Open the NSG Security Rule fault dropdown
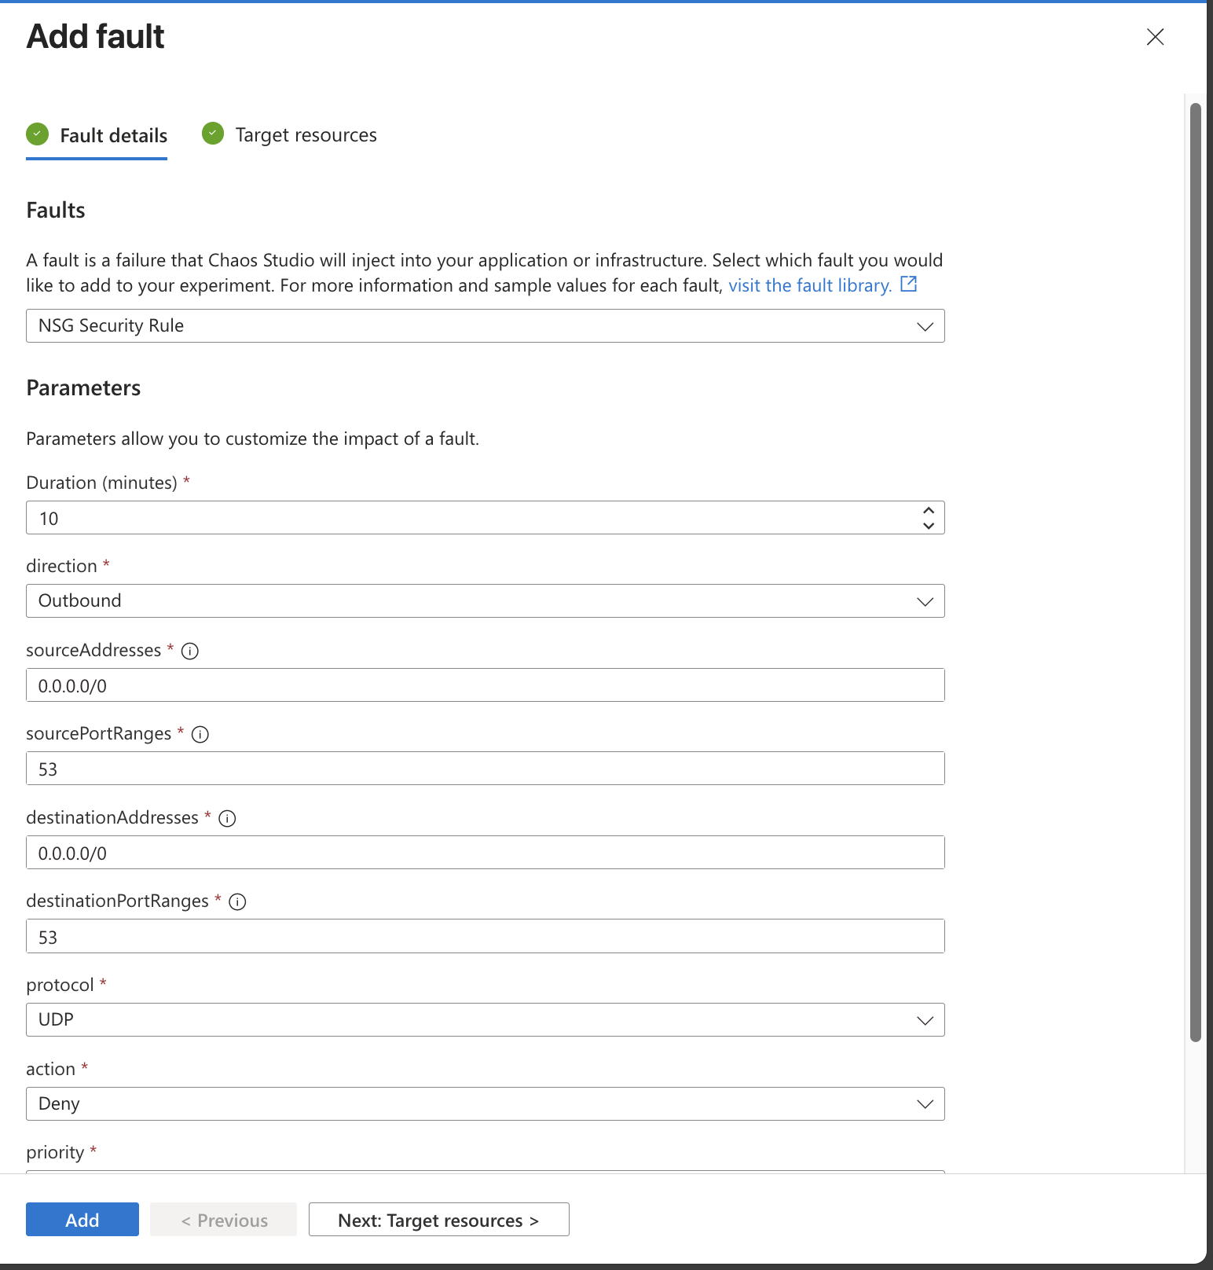The image size is (1213, 1270). [x=485, y=326]
